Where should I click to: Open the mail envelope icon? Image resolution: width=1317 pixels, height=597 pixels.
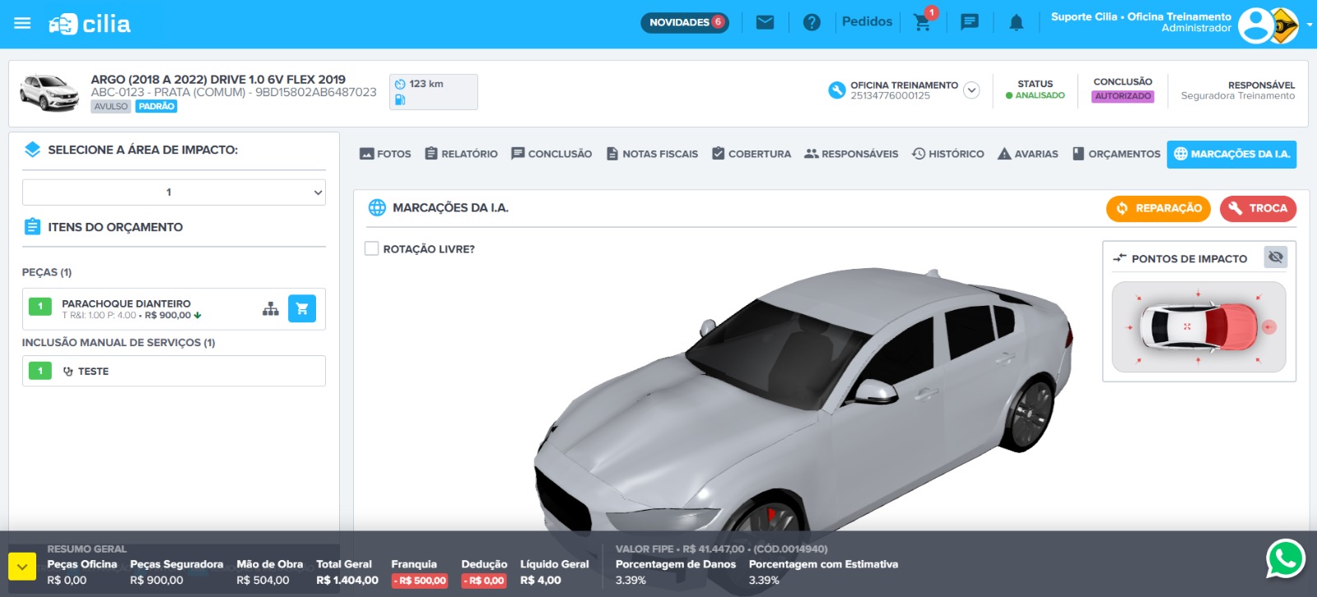765,22
